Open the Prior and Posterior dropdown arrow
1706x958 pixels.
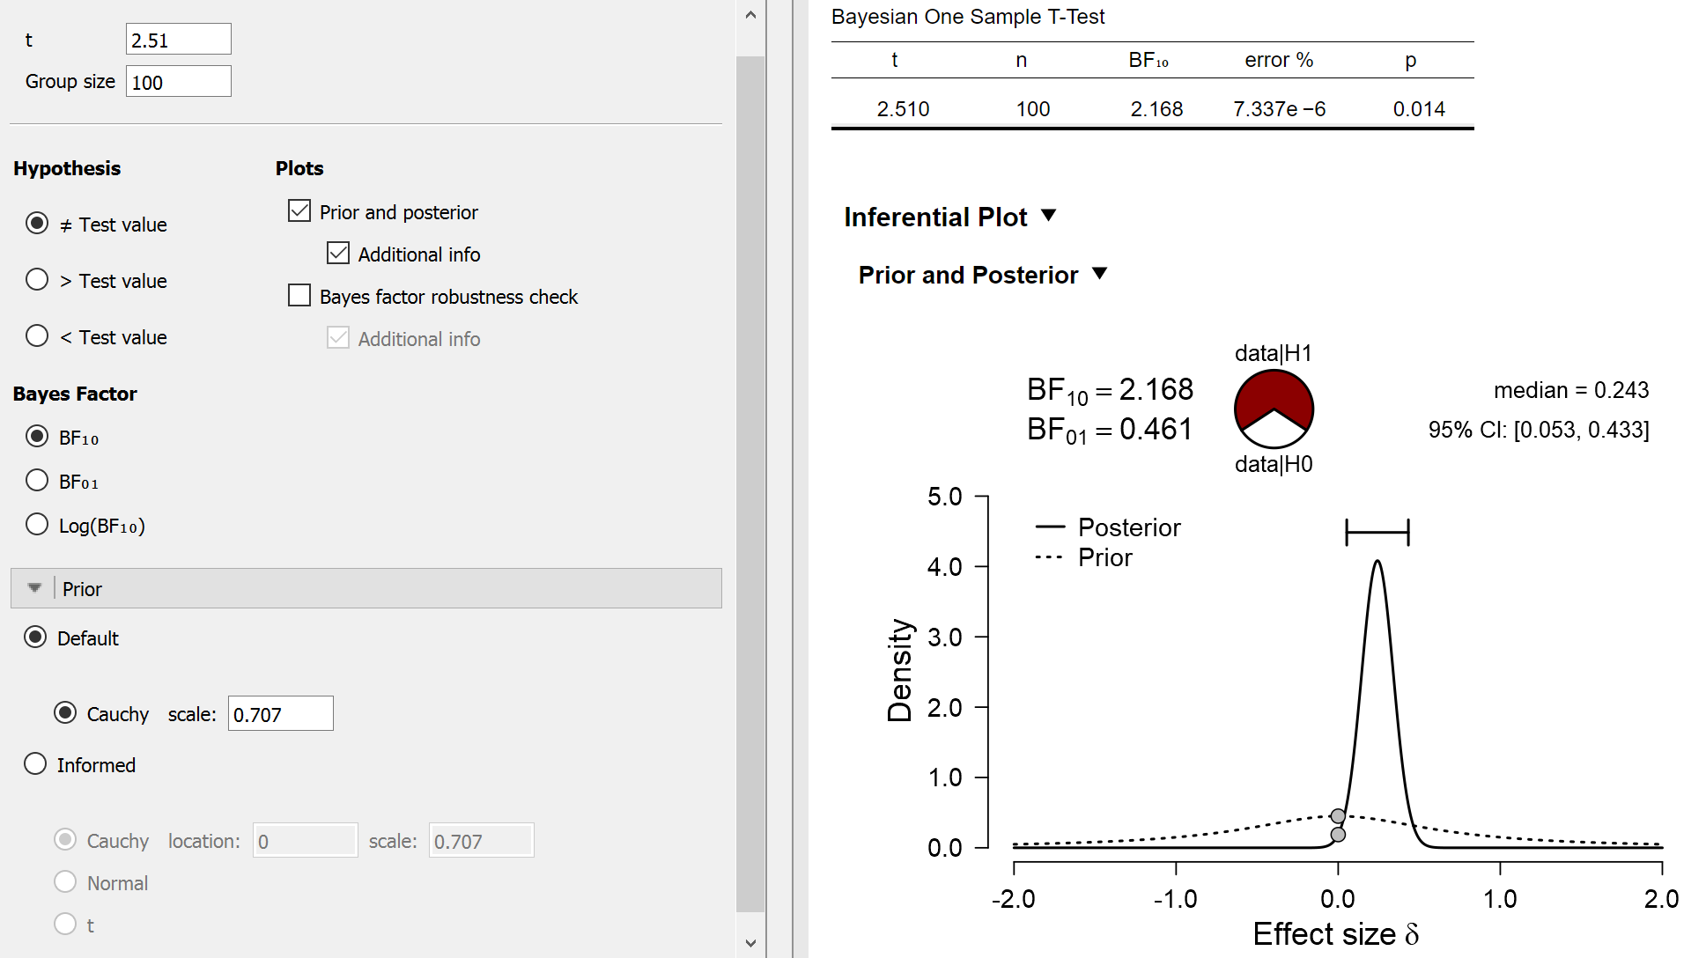pos(1099,274)
